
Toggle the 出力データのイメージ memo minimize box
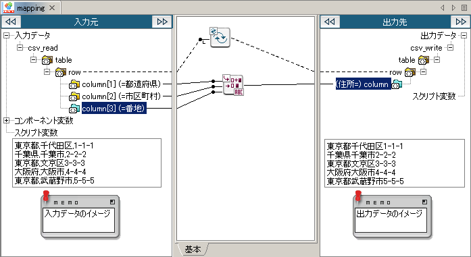[424, 202]
